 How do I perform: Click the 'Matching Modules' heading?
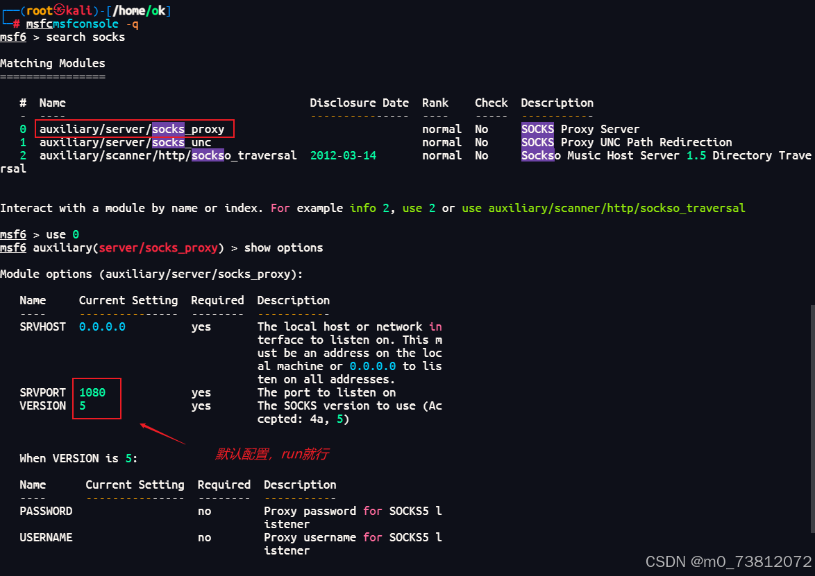click(53, 63)
